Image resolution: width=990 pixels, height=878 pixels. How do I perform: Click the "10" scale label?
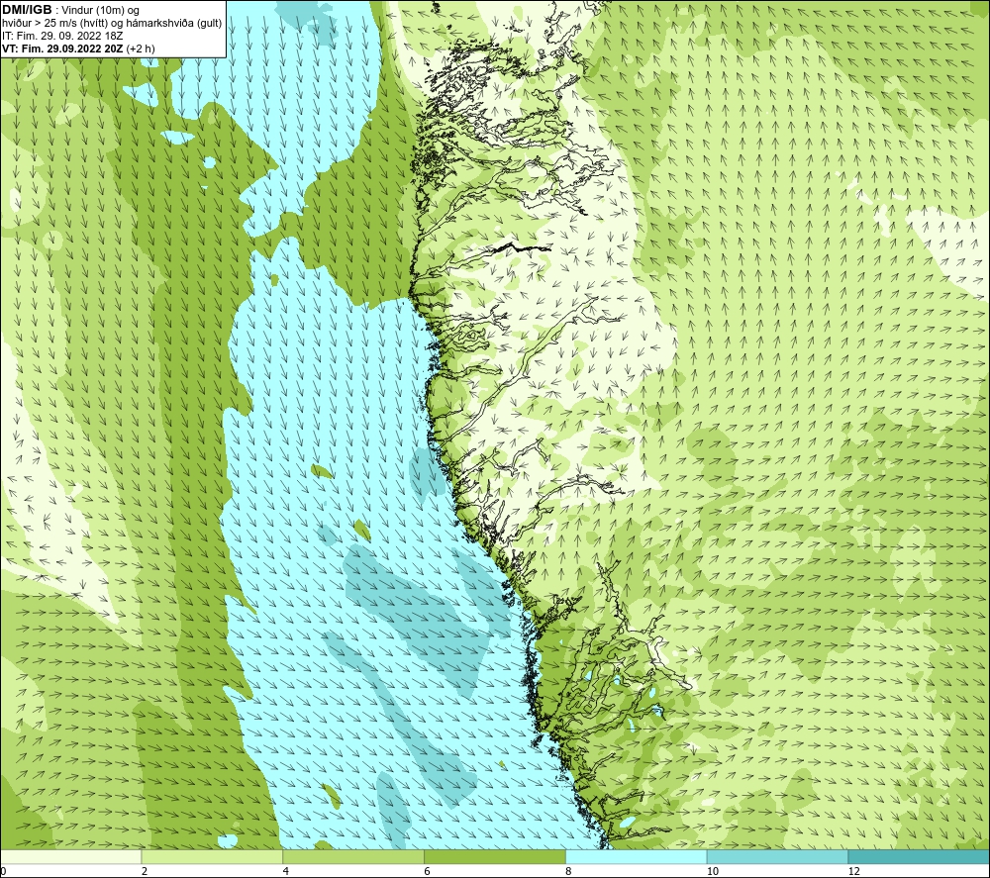713,872
